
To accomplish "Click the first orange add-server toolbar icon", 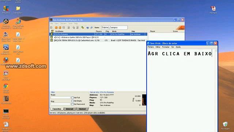I will coord(56,27).
